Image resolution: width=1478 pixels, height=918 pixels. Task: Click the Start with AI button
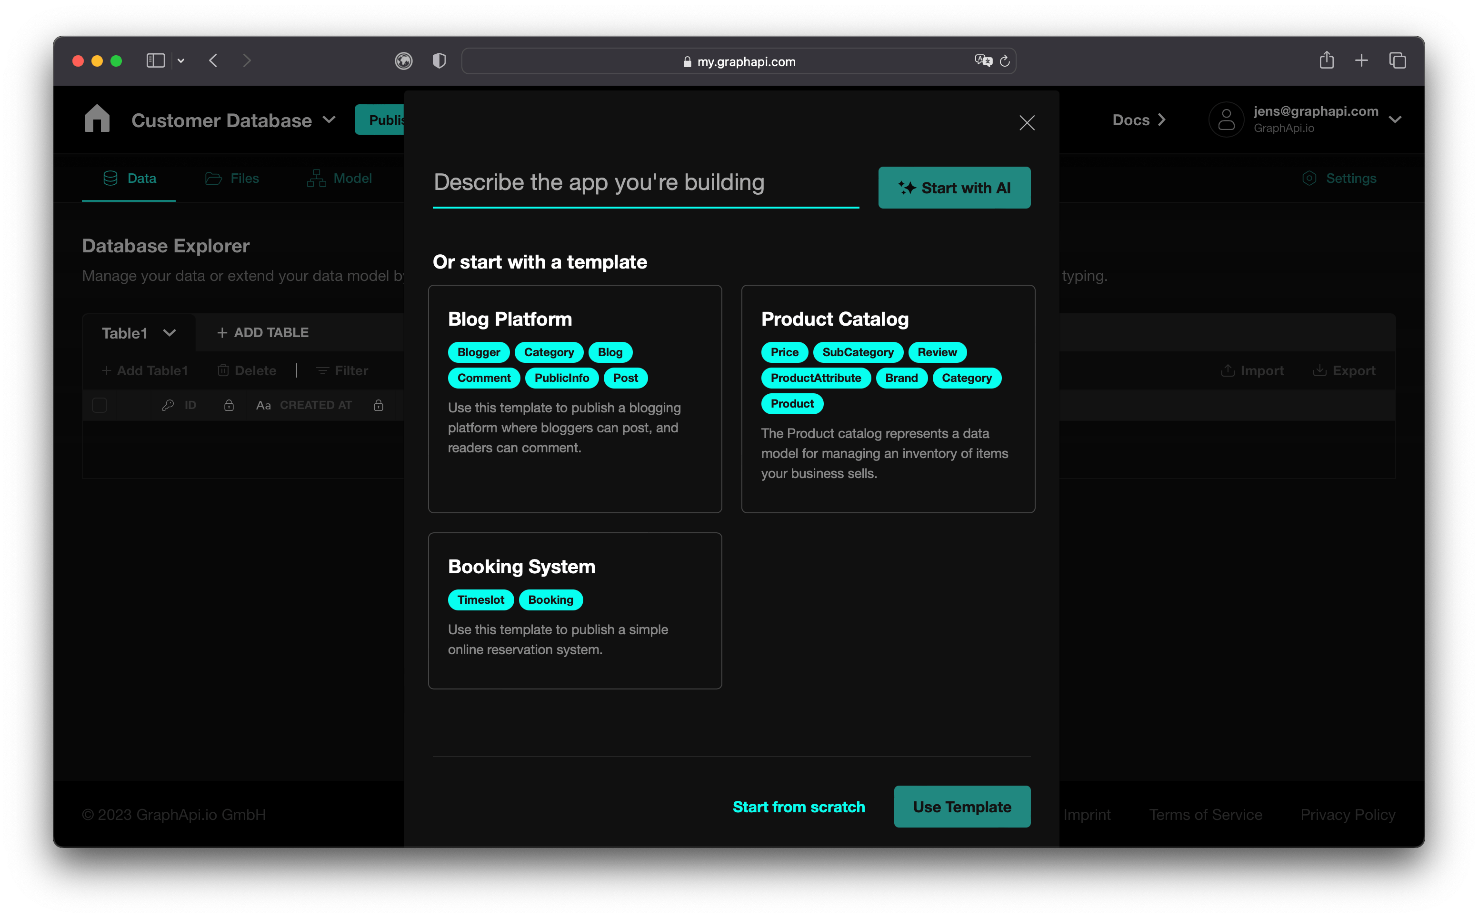click(954, 187)
